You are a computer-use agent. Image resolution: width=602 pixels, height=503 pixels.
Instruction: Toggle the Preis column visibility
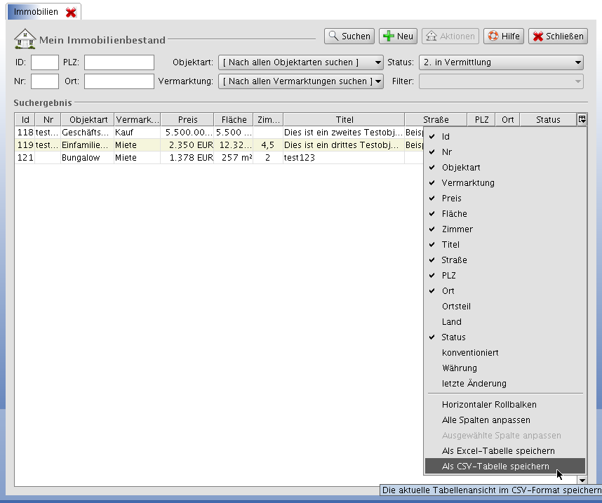pos(452,199)
